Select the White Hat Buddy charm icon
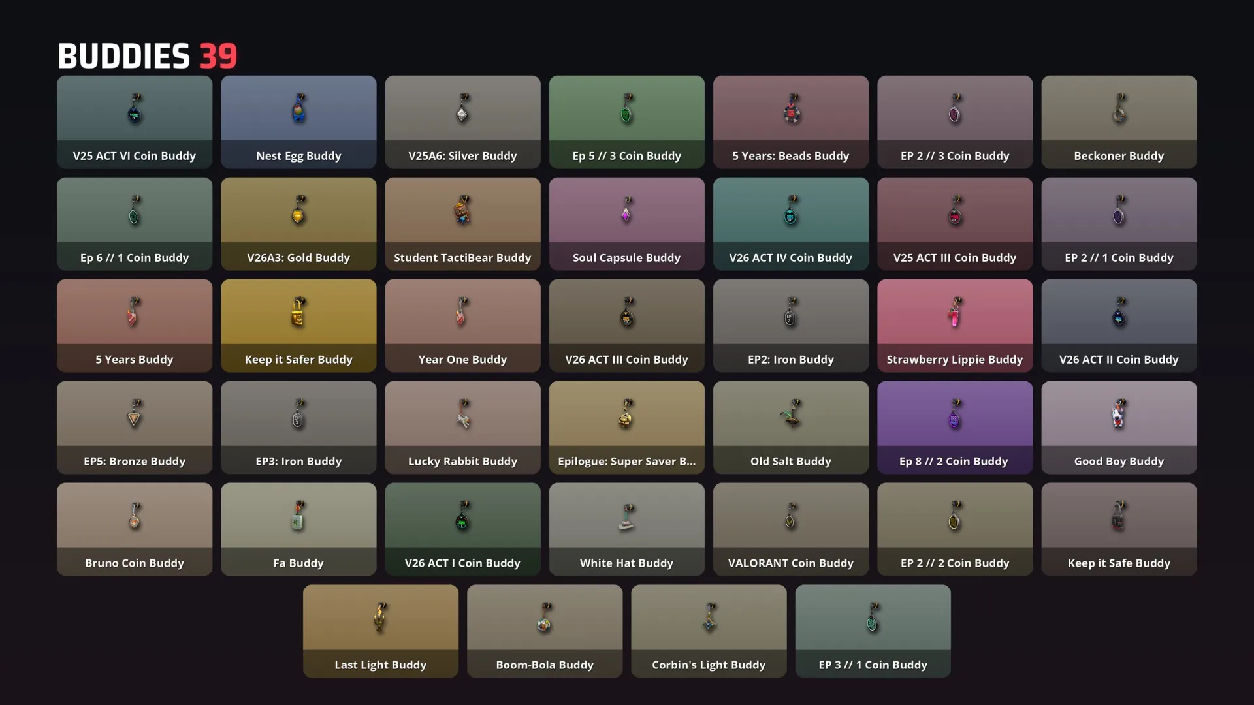1254x705 pixels. (626, 516)
